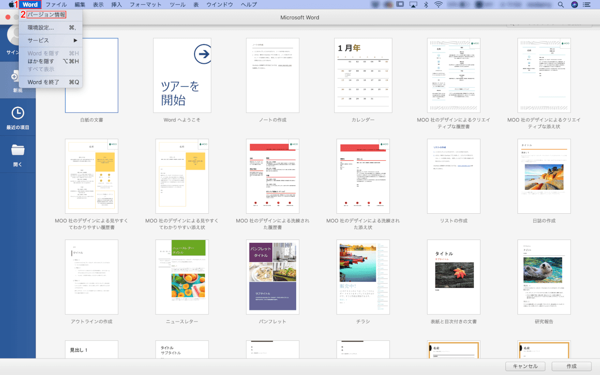Open the ツール menu
600x375 pixels.
[x=177, y=4]
